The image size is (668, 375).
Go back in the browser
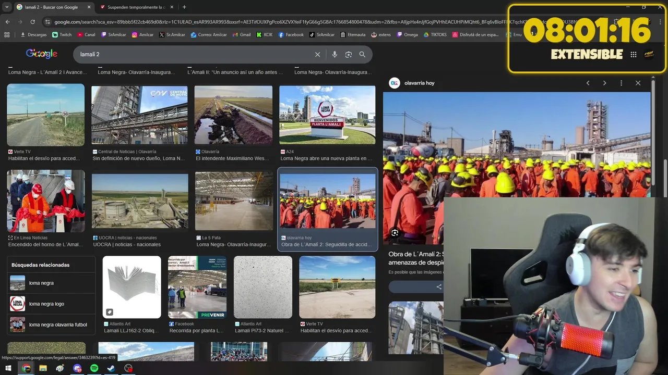click(7, 22)
